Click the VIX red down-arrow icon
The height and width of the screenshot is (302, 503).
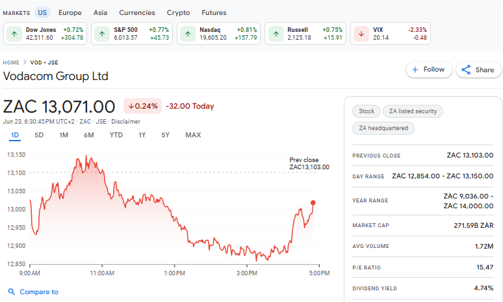click(361, 34)
